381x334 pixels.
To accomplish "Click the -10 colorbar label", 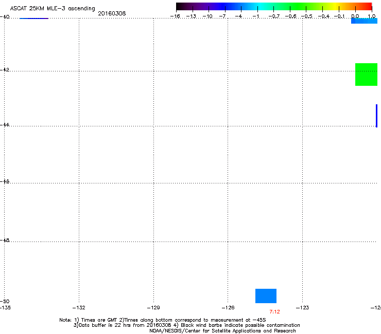I will 207,16.
